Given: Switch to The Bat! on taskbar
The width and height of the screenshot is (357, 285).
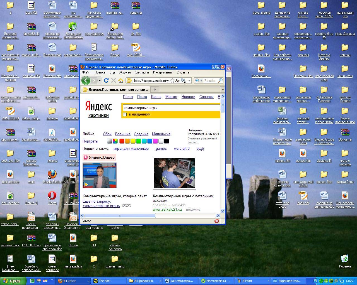Looking at the screenshot, I should pos(108,281).
